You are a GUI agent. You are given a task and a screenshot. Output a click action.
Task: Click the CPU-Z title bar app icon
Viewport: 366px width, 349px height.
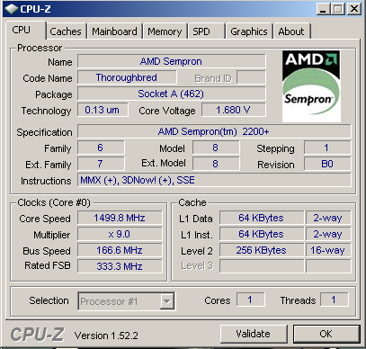11,9
